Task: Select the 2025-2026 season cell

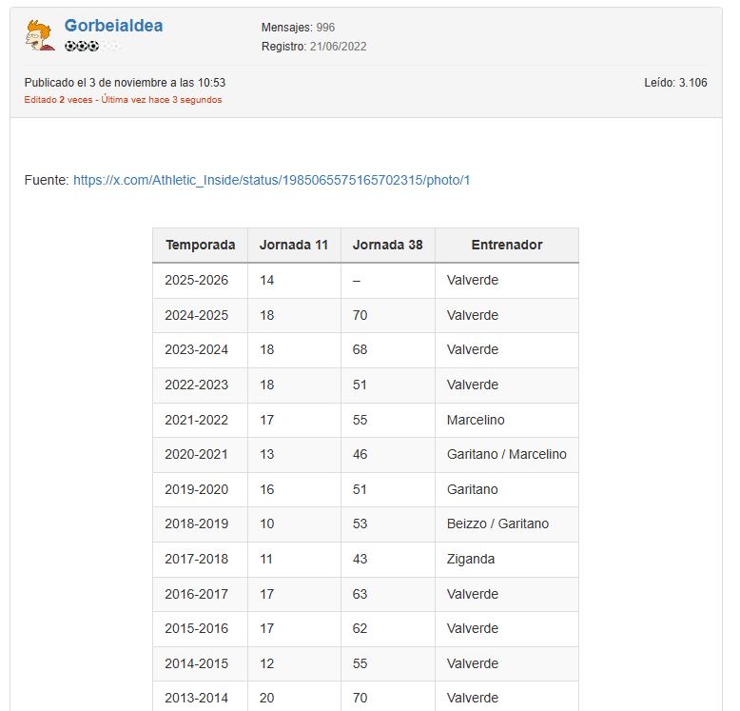Action: coord(196,280)
